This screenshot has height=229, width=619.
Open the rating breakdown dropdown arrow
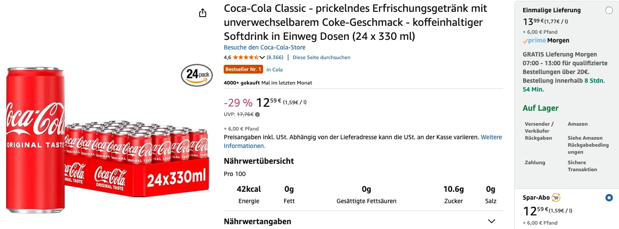262,57
